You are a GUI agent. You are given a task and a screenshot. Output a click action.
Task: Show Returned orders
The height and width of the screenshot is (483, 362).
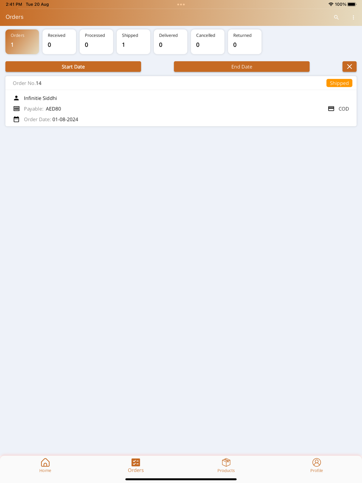click(x=245, y=42)
